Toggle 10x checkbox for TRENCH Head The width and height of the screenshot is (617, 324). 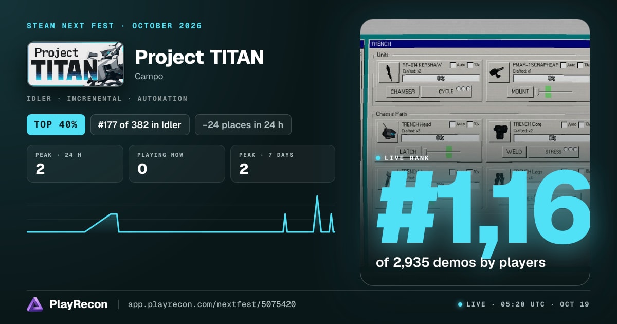[469, 124]
